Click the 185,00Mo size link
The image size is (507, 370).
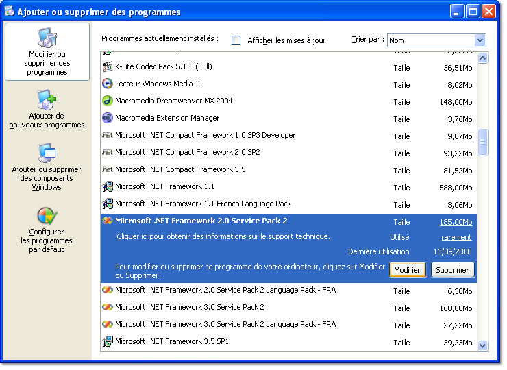[x=456, y=222]
